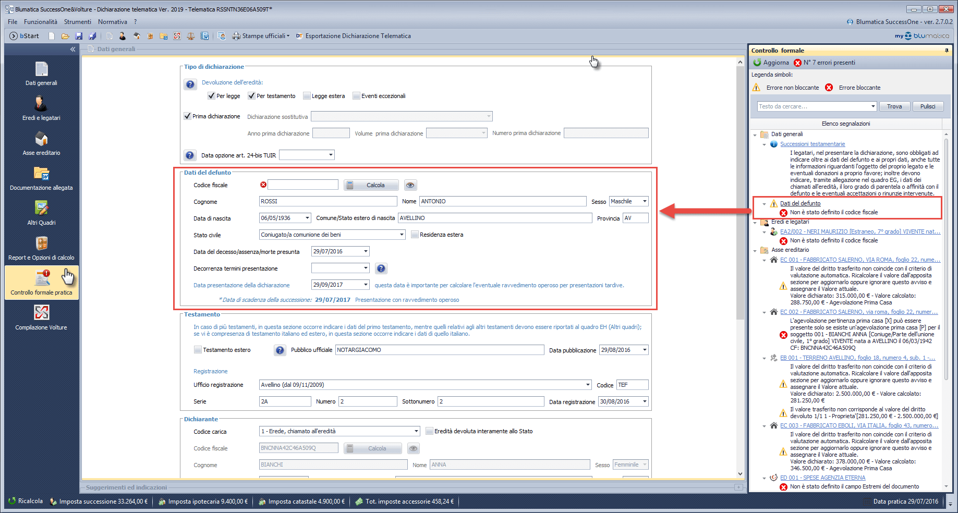Enable Legge estera checkbox
Image resolution: width=958 pixels, height=513 pixels.
click(x=307, y=96)
